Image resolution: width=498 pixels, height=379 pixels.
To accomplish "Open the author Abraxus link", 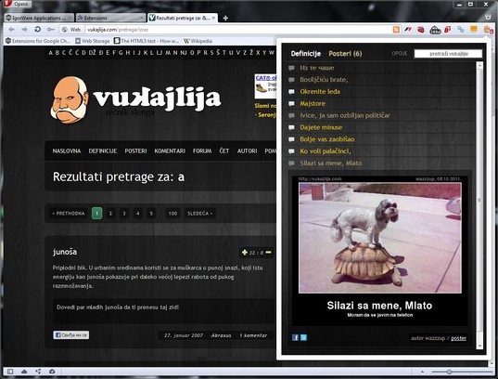I will 221,335.
